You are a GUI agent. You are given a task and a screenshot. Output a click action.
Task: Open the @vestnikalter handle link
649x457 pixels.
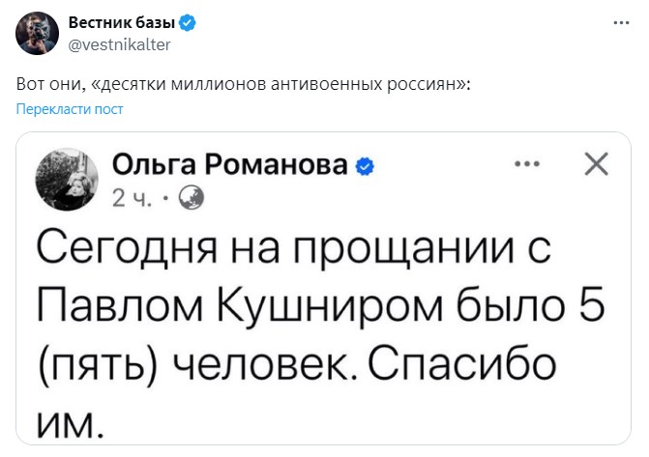click(x=118, y=43)
